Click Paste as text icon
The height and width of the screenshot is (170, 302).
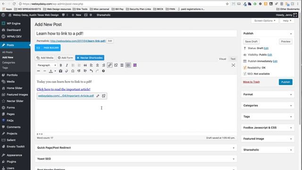click(60, 71)
